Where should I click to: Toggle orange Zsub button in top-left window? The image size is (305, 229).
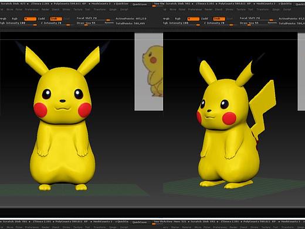click(56, 19)
